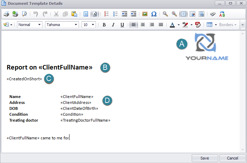Click the zoom in magnifier icon

pyautogui.click(x=174, y=14)
